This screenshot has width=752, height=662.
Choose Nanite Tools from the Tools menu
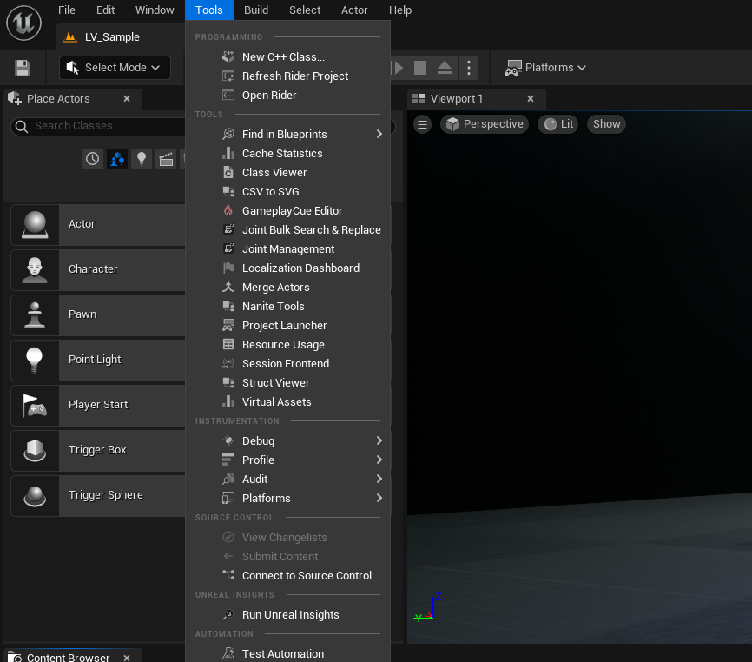[273, 307]
